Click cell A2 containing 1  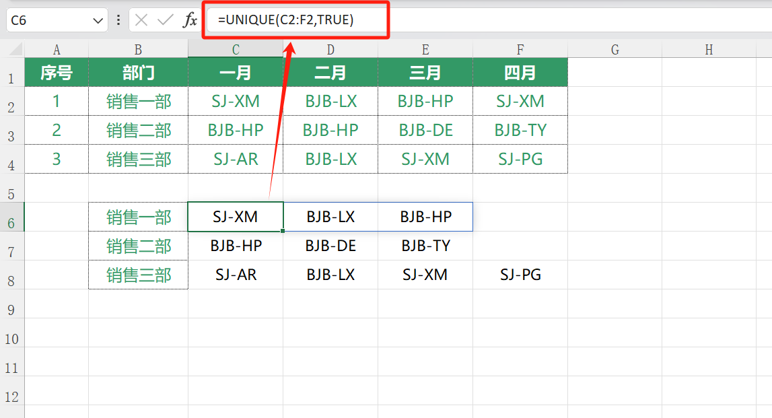click(57, 102)
